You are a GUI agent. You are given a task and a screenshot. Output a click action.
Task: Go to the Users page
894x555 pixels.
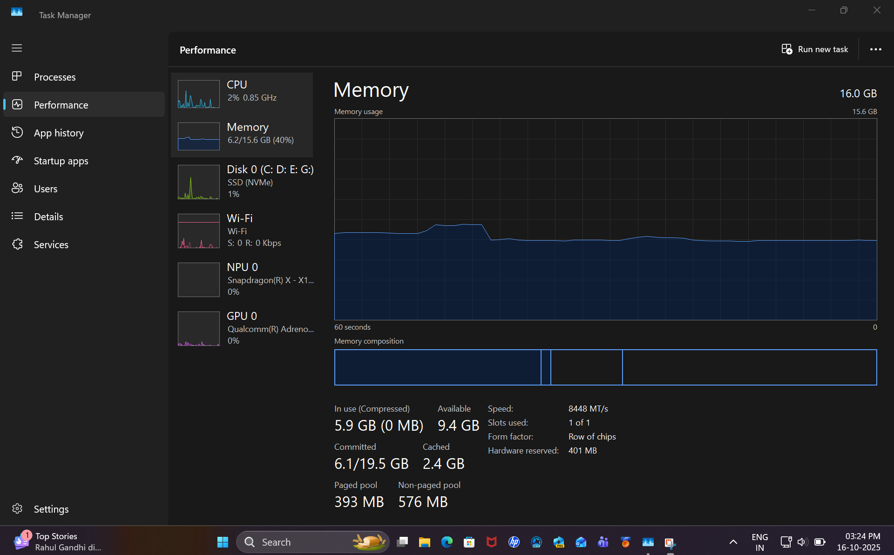(x=46, y=189)
